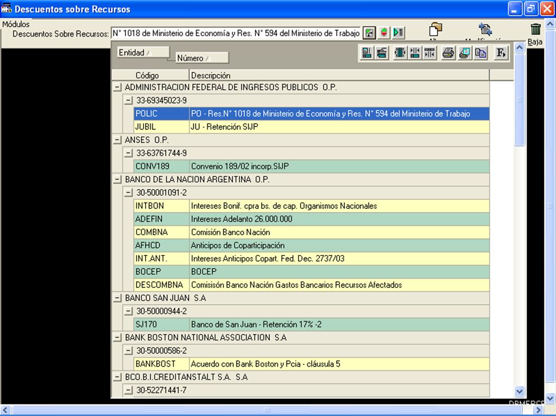Screen dimensions: 556x416
Task: Click the print preview icon with page overlay
Action: tap(465, 53)
